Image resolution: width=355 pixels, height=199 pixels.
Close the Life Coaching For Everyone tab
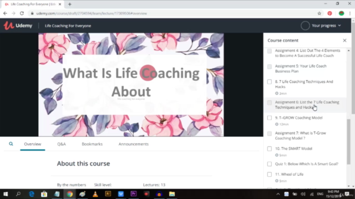60,4
